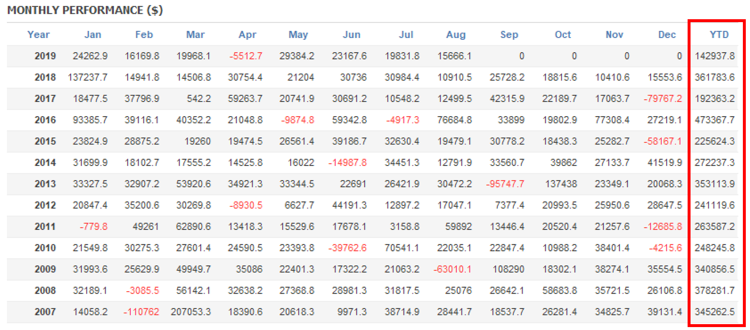Select the December 2017 loss -79767.2
The image size is (750, 330).
[662, 99]
